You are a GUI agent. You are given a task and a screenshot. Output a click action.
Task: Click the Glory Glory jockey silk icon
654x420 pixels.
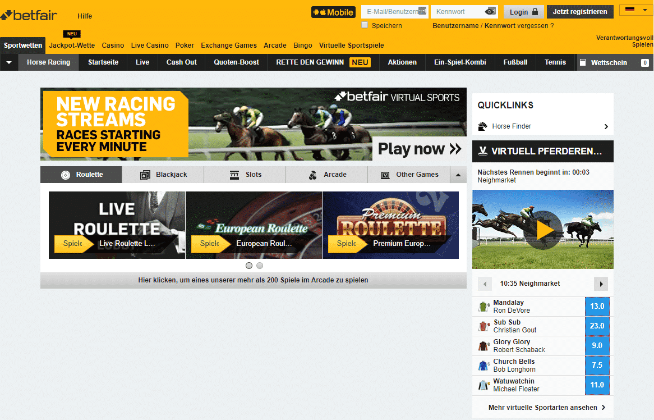pos(483,346)
